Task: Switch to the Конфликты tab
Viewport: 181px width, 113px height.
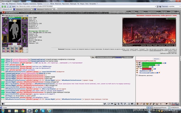Action: click(x=128, y=57)
